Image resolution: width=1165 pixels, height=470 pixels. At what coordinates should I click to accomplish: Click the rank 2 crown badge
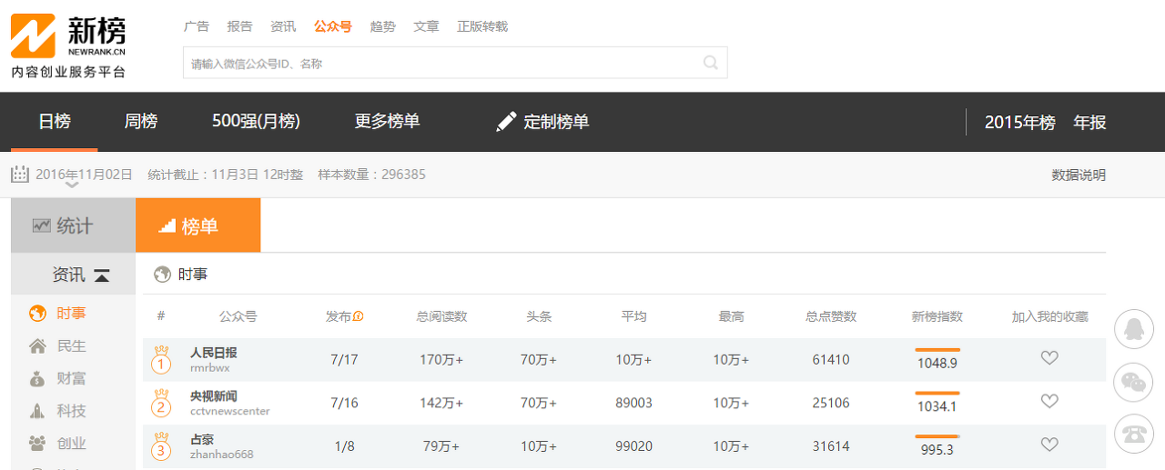pyautogui.click(x=162, y=403)
